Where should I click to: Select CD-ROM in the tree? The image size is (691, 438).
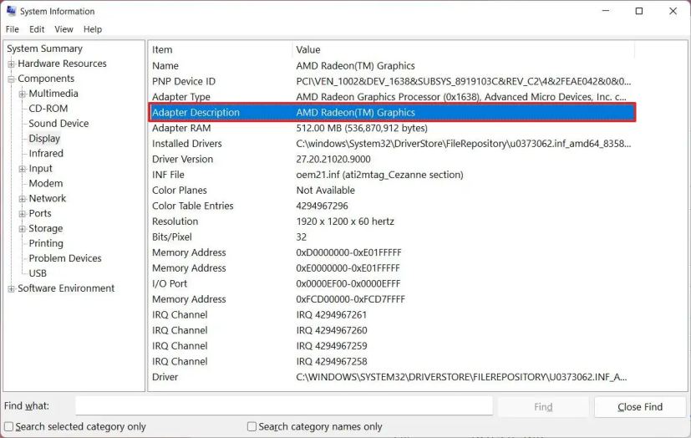click(x=48, y=109)
